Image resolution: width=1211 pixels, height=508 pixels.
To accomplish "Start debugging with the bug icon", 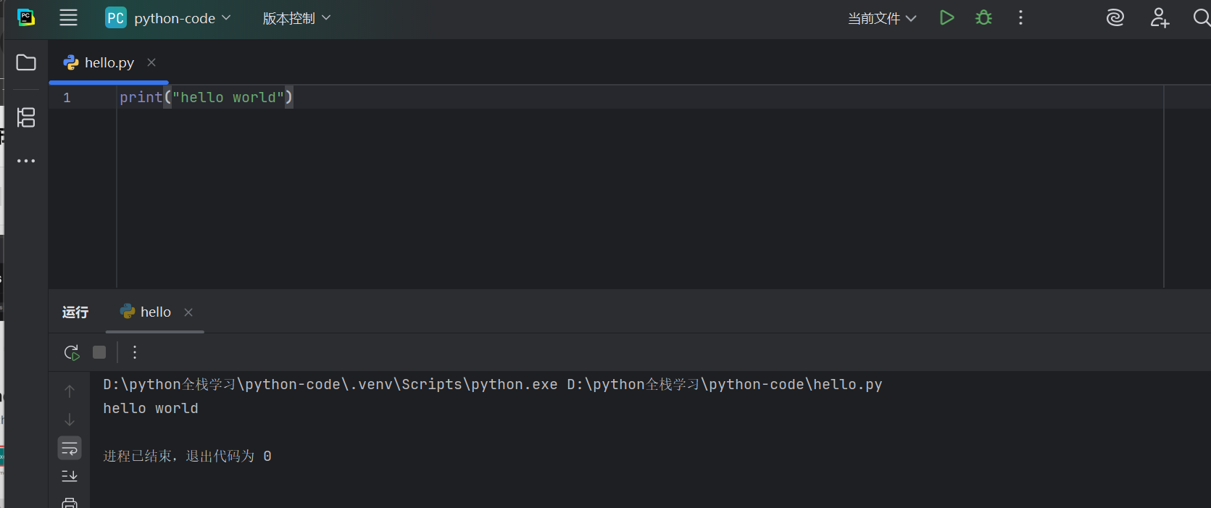I will pyautogui.click(x=983, y=17).
